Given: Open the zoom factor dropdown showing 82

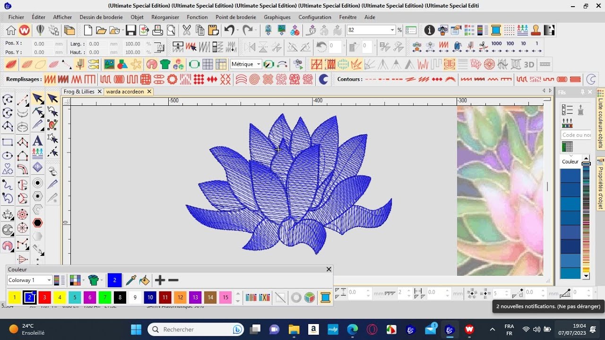Looking at the screenshot, I should point(392,30).
